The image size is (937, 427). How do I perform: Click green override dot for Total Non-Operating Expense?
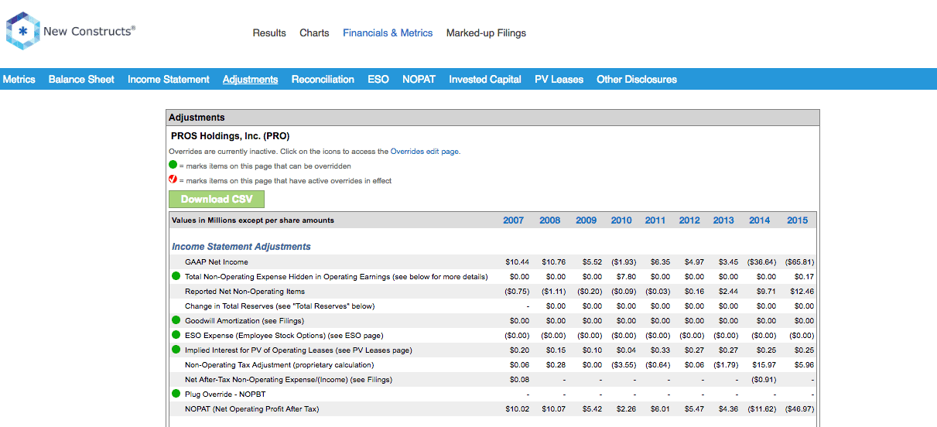[x=176, y=276]
